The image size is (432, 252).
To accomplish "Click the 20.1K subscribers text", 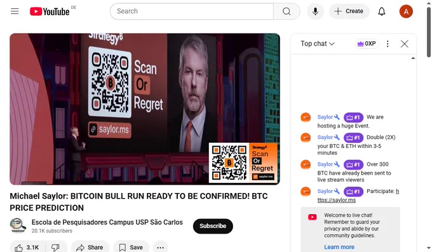I will coord(52,231).
